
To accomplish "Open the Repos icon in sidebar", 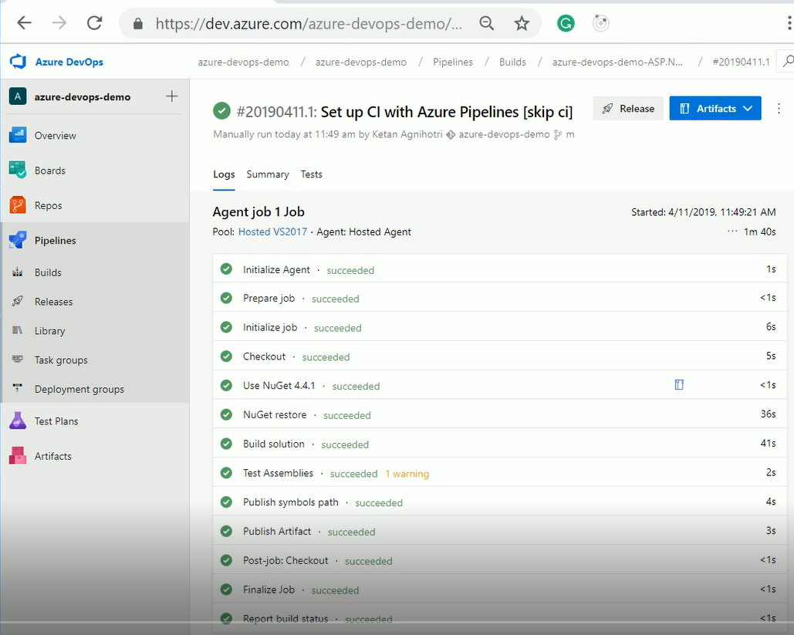I will (x=18, y=206).
